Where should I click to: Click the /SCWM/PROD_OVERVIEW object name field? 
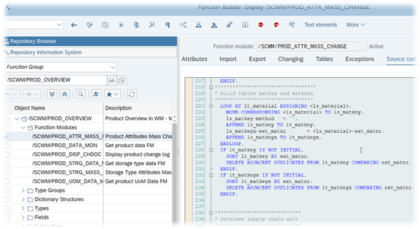pyautogui.click(x=56, y=80)
